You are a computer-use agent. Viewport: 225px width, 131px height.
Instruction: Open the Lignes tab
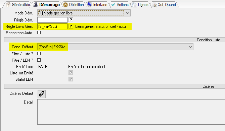[x=140, y=5]
